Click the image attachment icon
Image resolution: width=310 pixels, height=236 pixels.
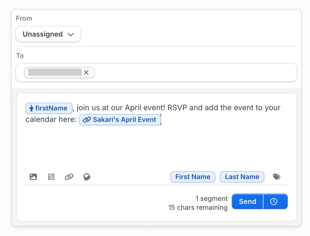tap(33, 177)
